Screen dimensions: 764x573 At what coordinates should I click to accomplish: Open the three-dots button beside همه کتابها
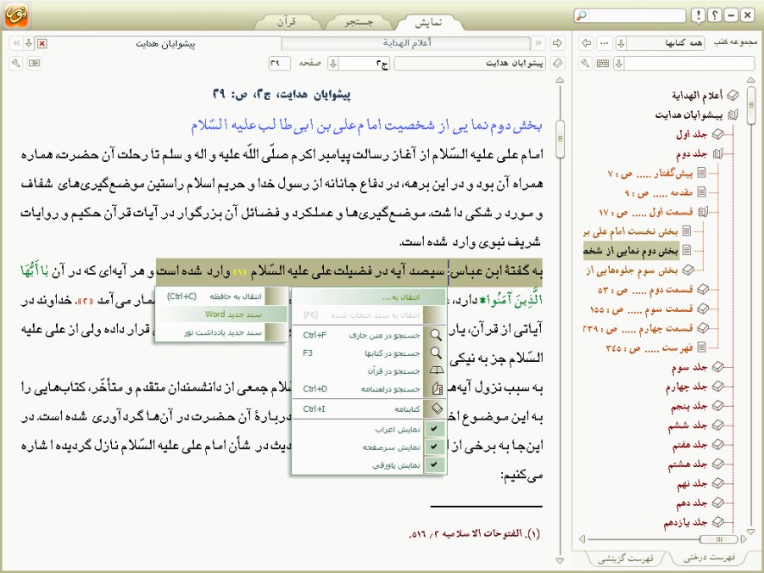point(605,43)
